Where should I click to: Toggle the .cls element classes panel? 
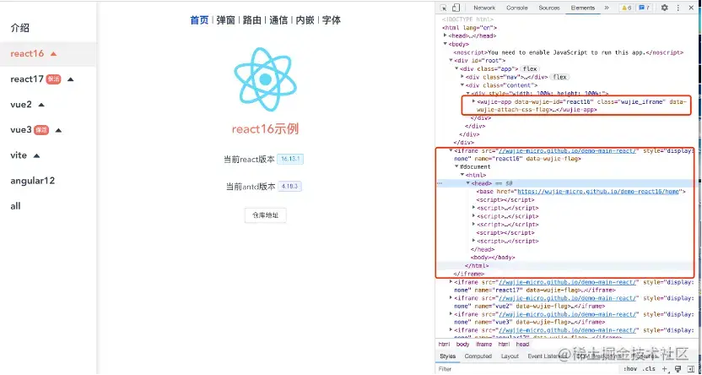649,369
